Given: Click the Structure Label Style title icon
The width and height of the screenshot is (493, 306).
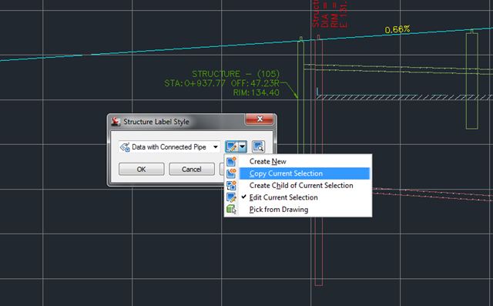Looking at the screenshot, I should coord(116,121).
